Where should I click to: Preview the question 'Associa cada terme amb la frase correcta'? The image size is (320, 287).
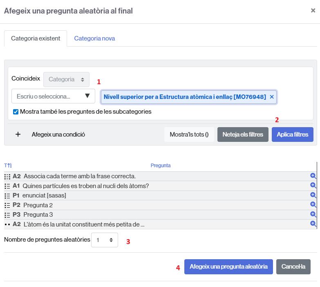[313, 176]
